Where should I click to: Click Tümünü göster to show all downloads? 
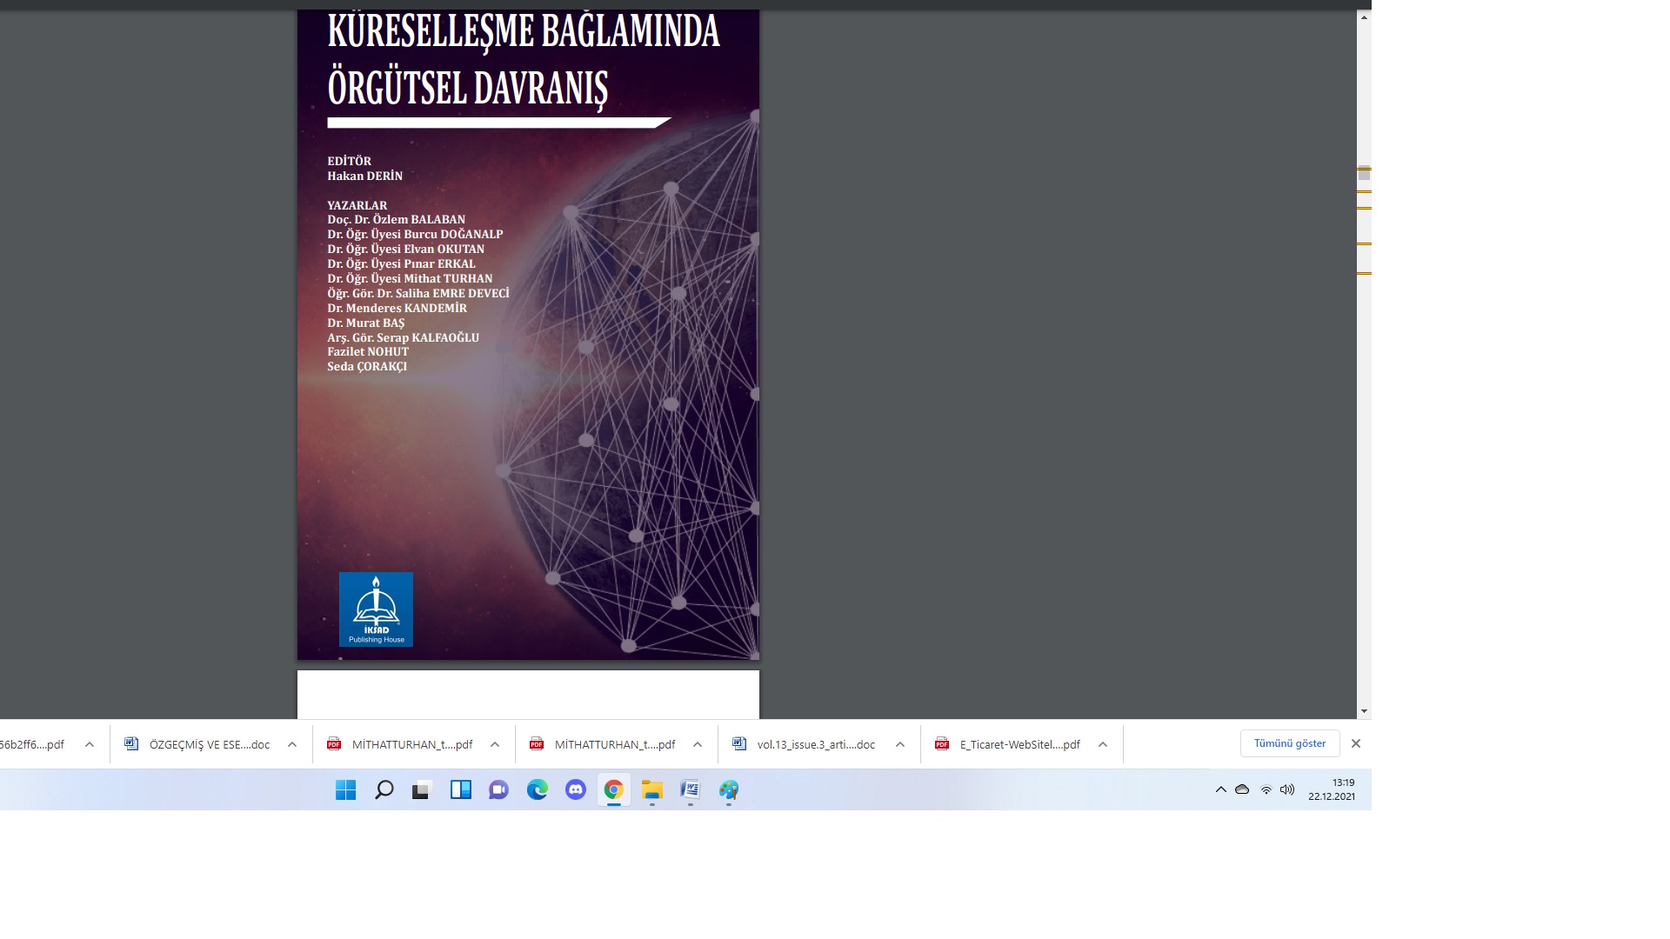click(1290, 743)
